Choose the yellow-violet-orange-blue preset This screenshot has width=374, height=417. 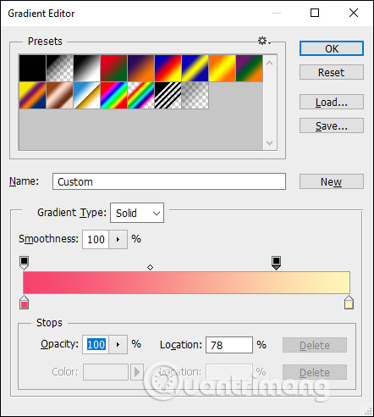pos(32,95)
